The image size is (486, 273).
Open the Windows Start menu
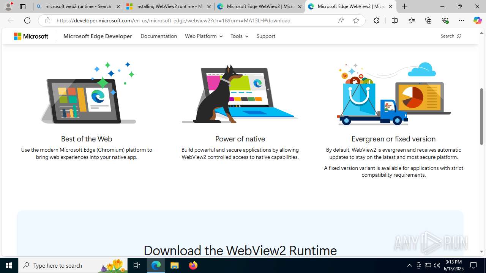pyautogui.click(x=9, y=265)
